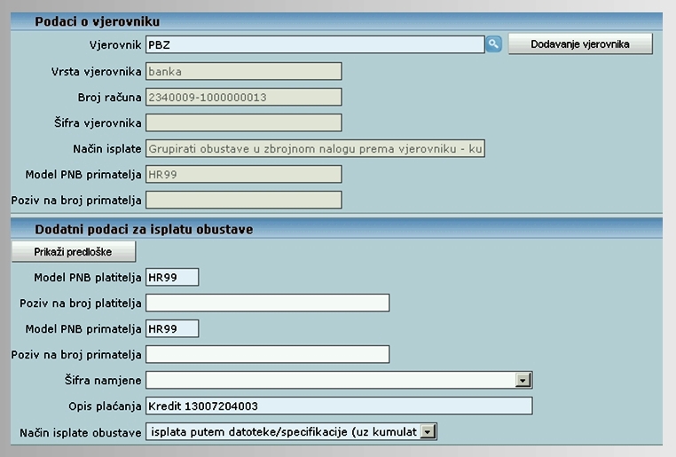Click the Broj računa field
Image resolution: width=676 pixels, height=457 pixels.
point(243,98)
